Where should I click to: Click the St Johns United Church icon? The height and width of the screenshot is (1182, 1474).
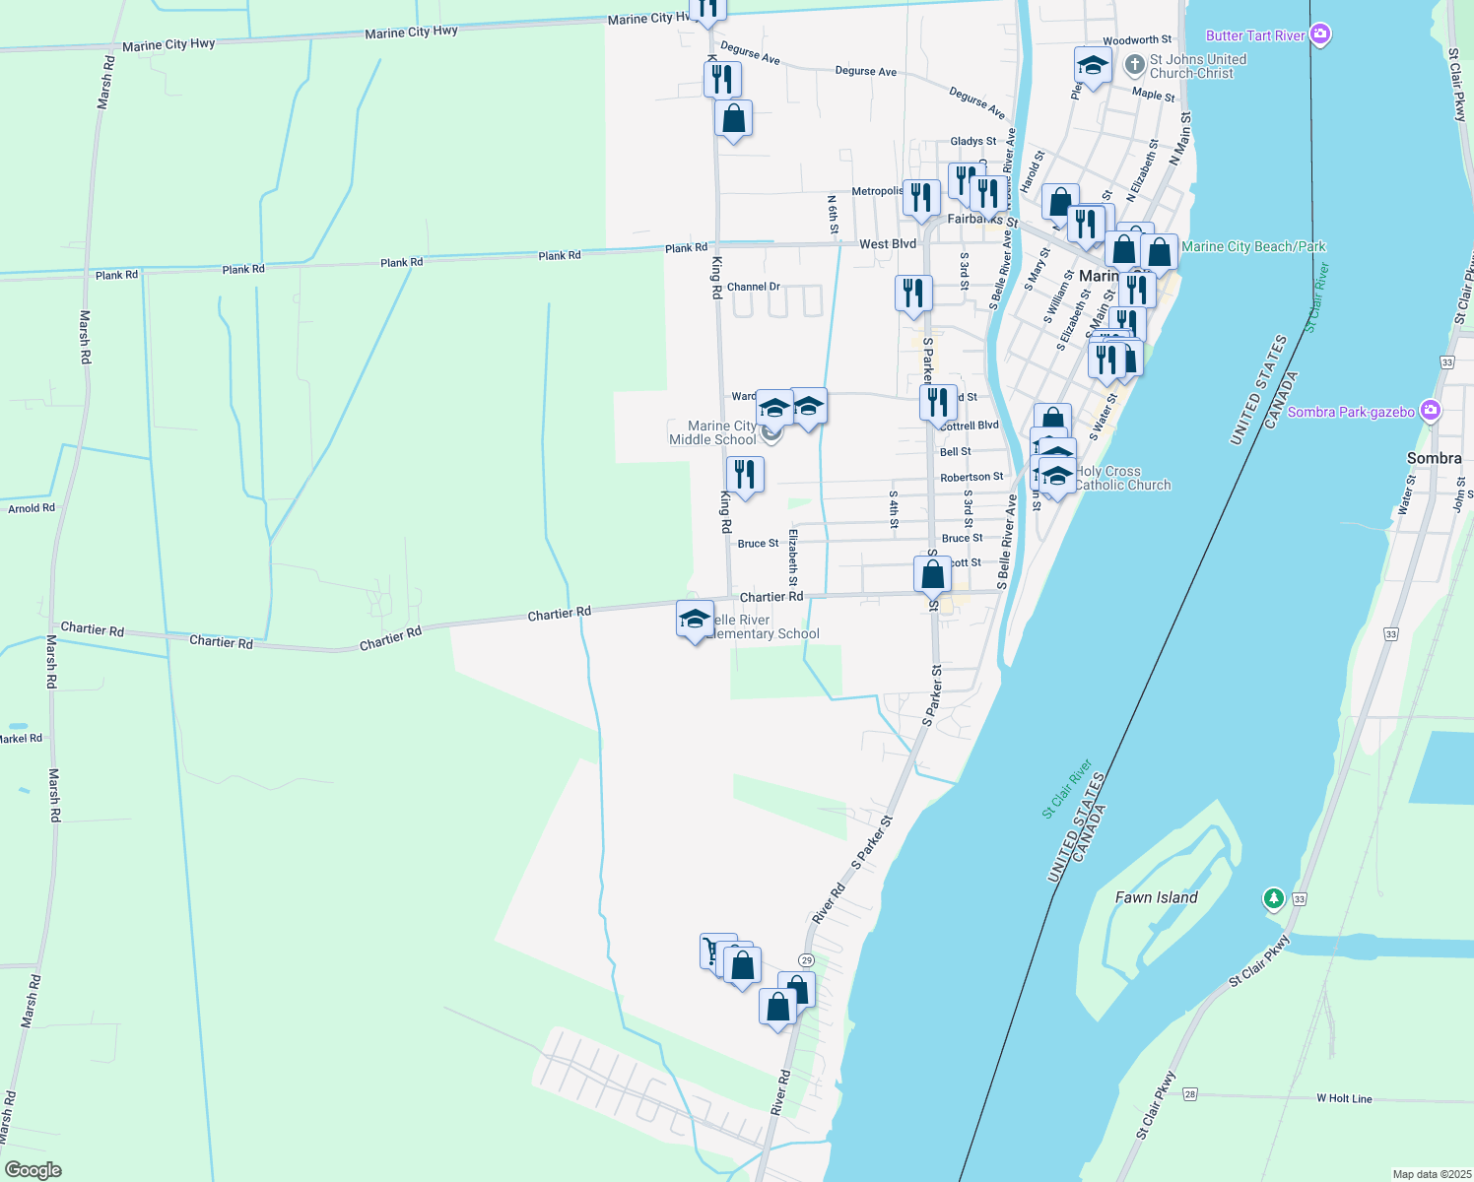[x=1134, y=66]
